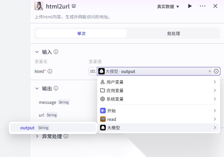Switch to the 单次 tab

(x=81, y=33)
